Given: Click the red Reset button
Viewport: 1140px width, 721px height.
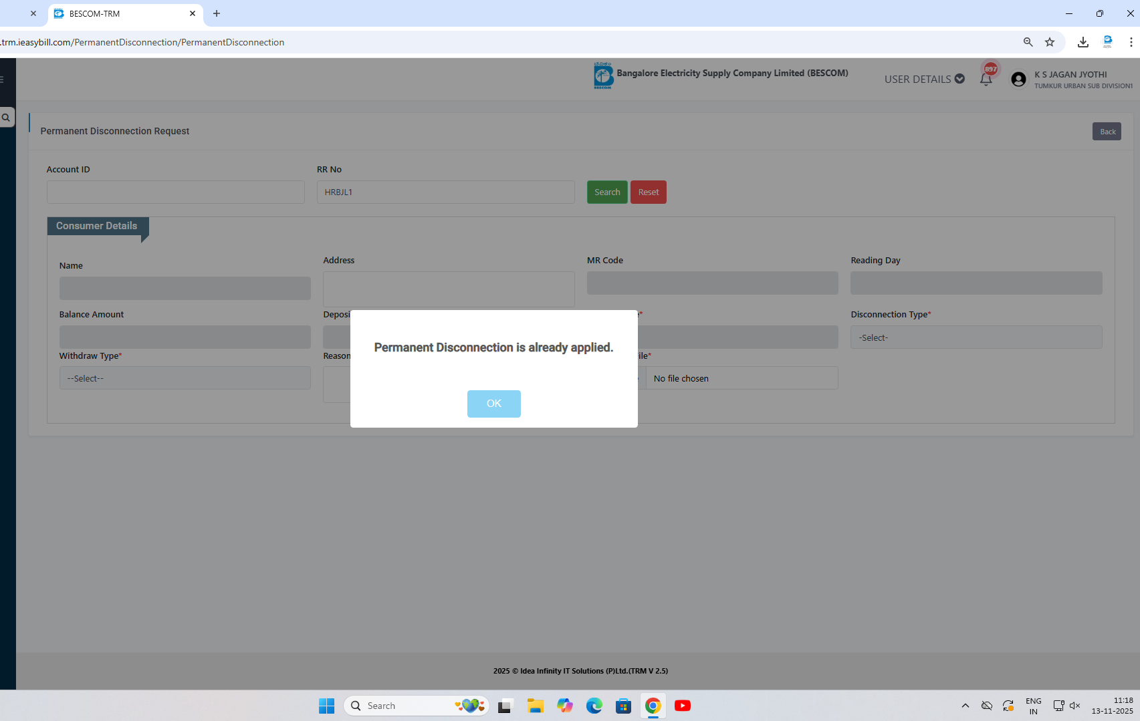Looking at the screenshot, I should pos(649,192).
